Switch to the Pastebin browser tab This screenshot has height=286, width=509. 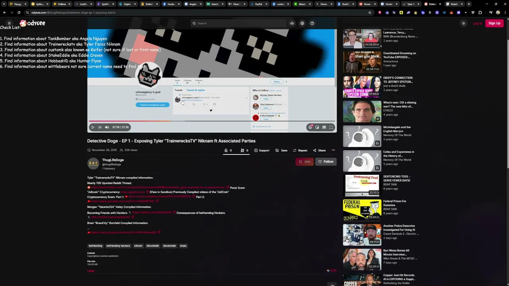click(454, 4)
